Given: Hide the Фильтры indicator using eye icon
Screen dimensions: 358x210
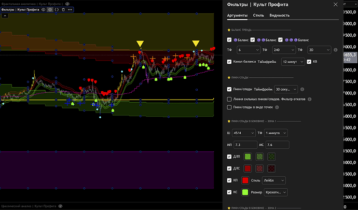Looking at the screenshot, I should [x=44, y=9].
